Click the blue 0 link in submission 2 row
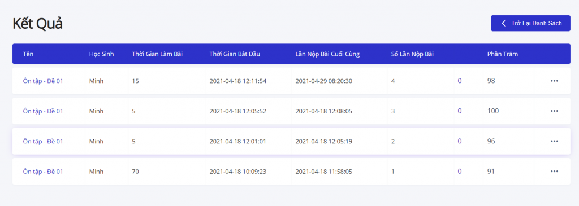Screen dimensions: 579x206 pos(459,141)
